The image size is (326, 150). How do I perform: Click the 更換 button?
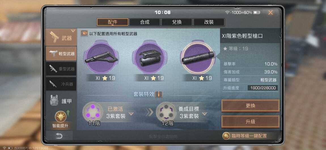[250, 106]
